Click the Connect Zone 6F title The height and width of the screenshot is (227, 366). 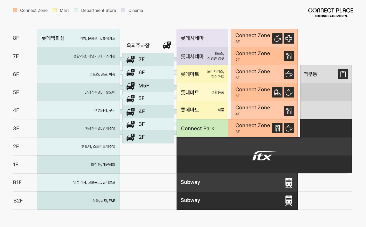[x=253, y=71]
